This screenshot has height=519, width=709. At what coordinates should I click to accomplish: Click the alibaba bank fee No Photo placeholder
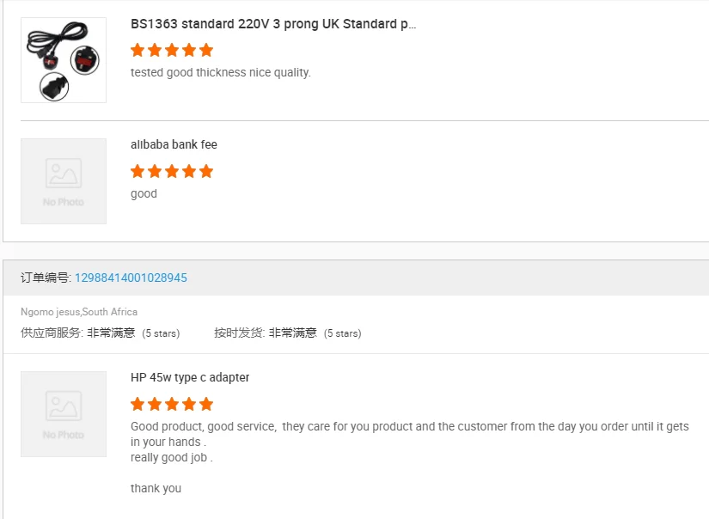tap(64, 181)
